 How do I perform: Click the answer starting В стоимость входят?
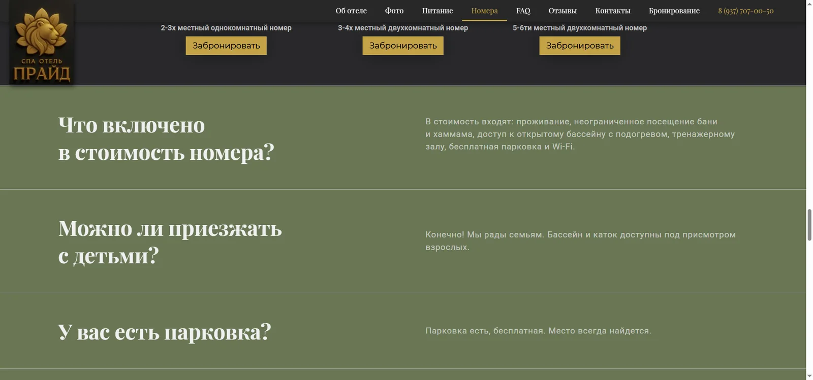tap(580, 134)
